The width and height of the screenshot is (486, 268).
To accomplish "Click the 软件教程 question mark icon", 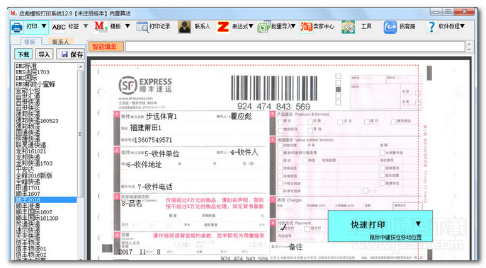I will point(431,27).
